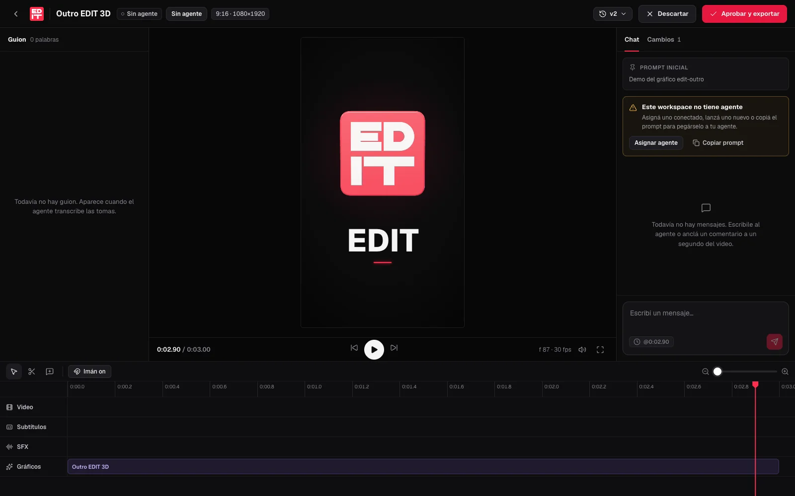Mute the preview volume
The image size is (795, 496).
(x=582, y=350)
